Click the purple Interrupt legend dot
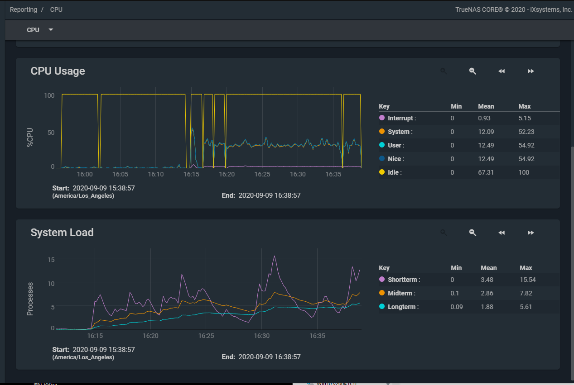The height and width of the screenshot is (385, 574). tap(382, 118)
